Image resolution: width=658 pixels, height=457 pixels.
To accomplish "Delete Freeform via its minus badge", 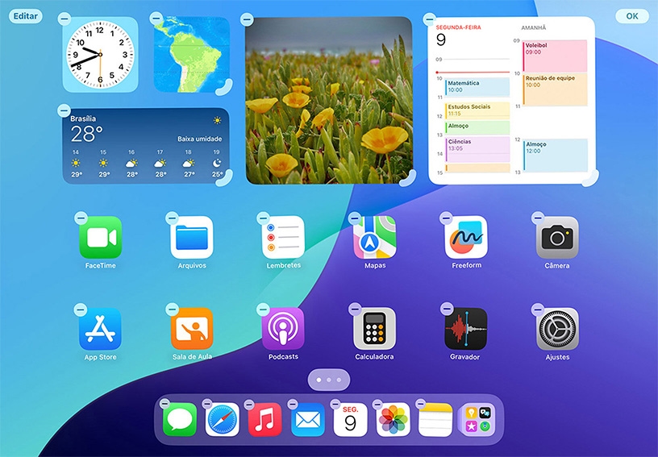I will (x=446, y=218).
